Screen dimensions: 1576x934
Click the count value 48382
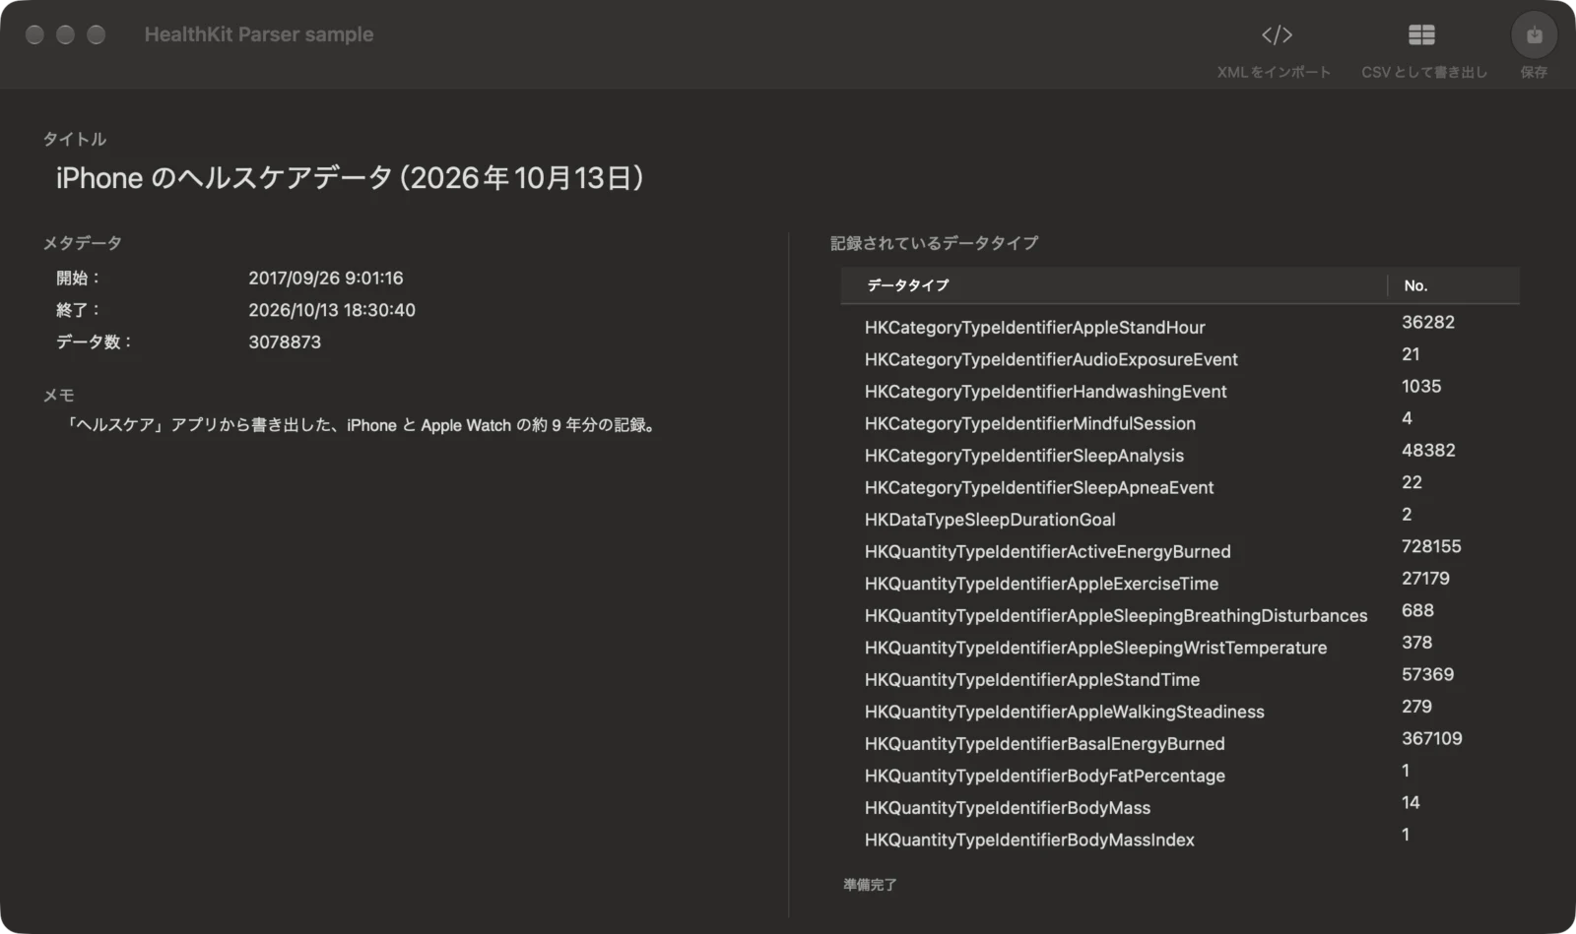(1428, 450)
